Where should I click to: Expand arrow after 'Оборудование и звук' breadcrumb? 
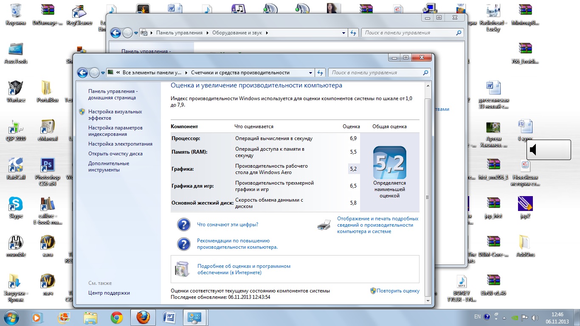click(x=267, y=33)
